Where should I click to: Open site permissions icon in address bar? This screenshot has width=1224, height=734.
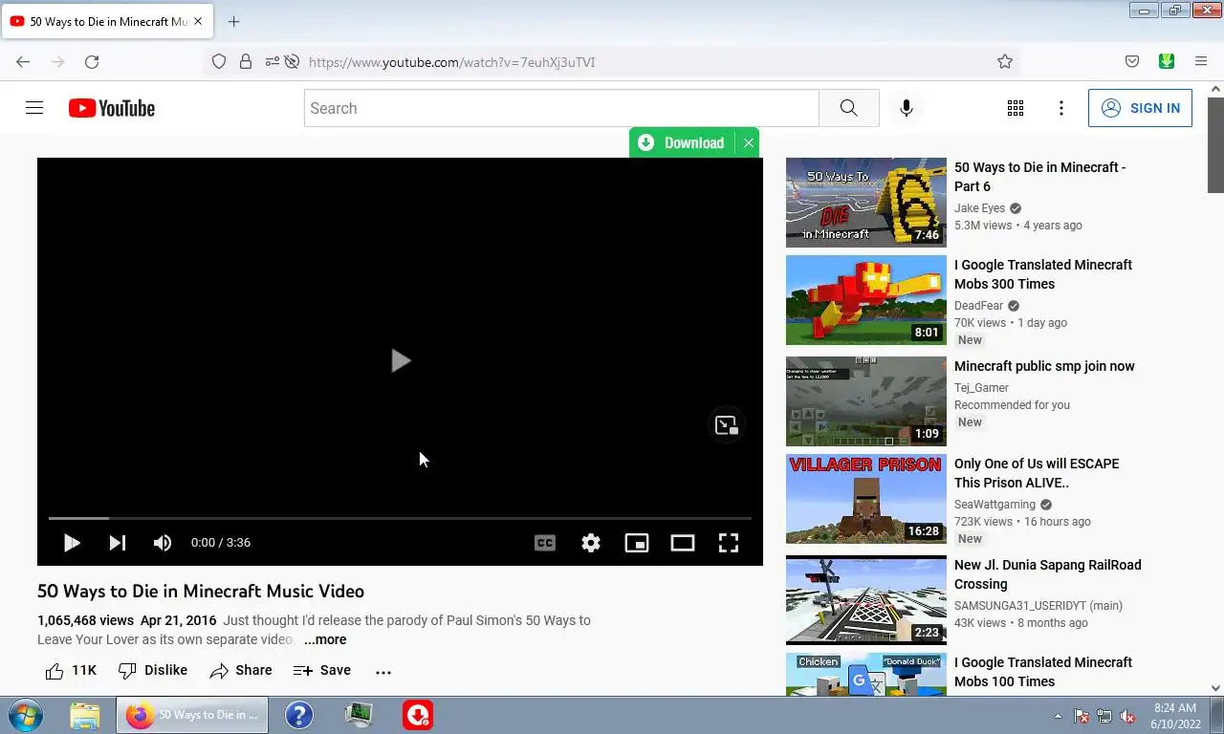[273, 61]
